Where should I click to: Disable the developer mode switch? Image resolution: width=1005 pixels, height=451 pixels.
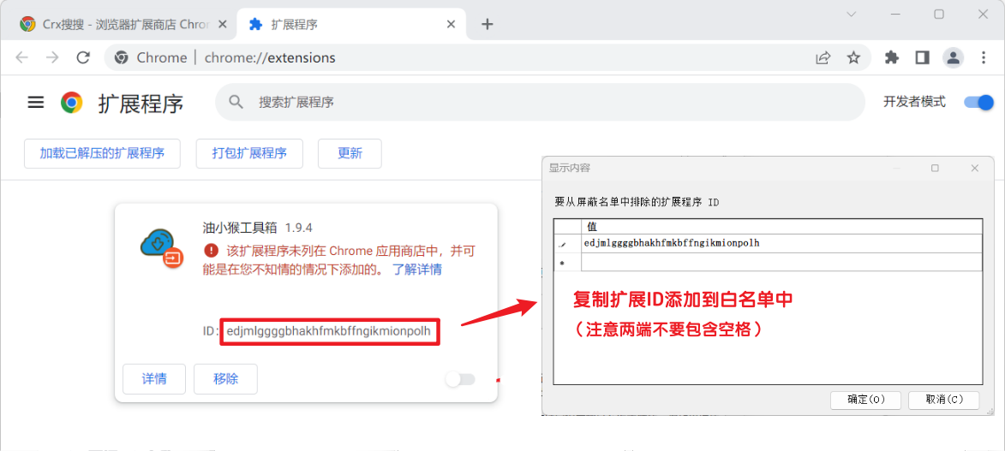978,102
